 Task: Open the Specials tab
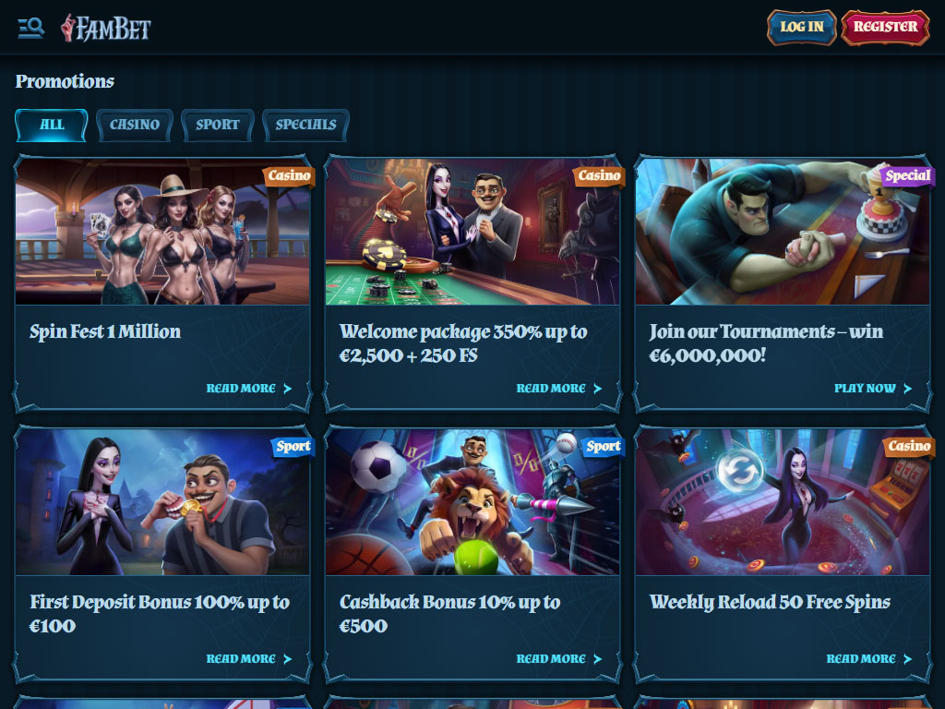(305, 125)
